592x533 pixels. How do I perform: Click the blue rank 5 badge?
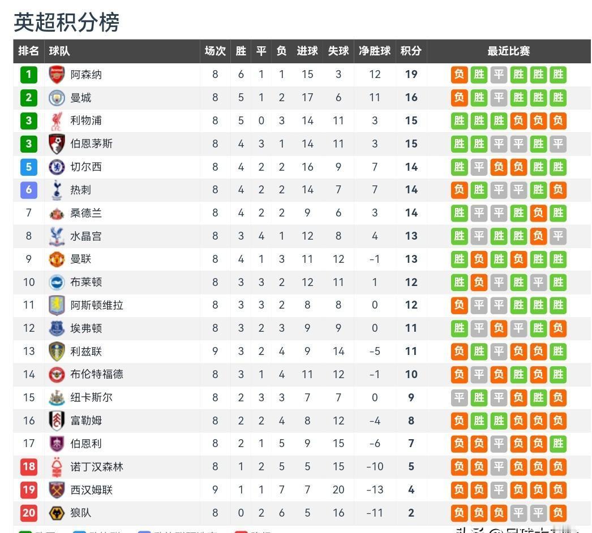[28, 167]
